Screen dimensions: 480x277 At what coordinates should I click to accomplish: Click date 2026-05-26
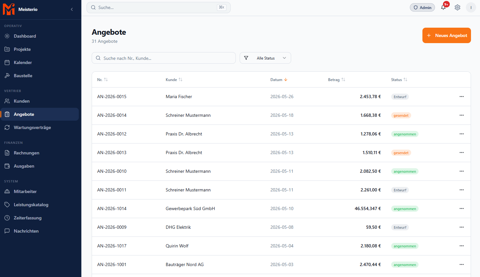282,97
